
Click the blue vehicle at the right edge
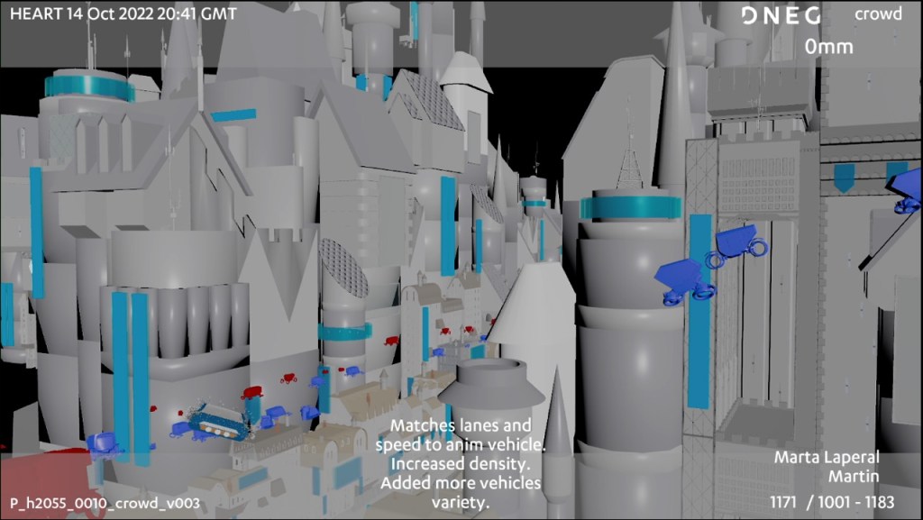point(907,192)
